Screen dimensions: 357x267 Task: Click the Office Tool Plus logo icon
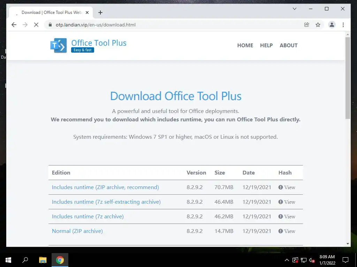click(x=59, y=46)
